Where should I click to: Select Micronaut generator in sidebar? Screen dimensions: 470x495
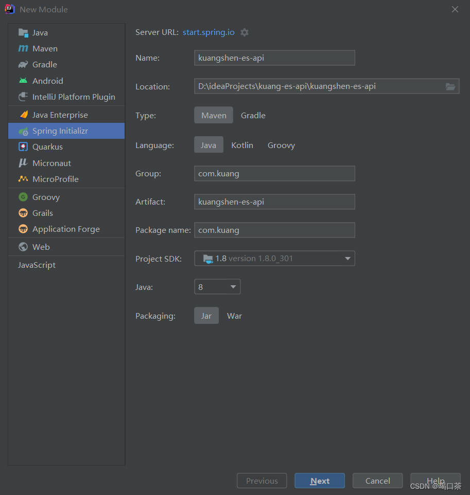(x=66, y=163)
